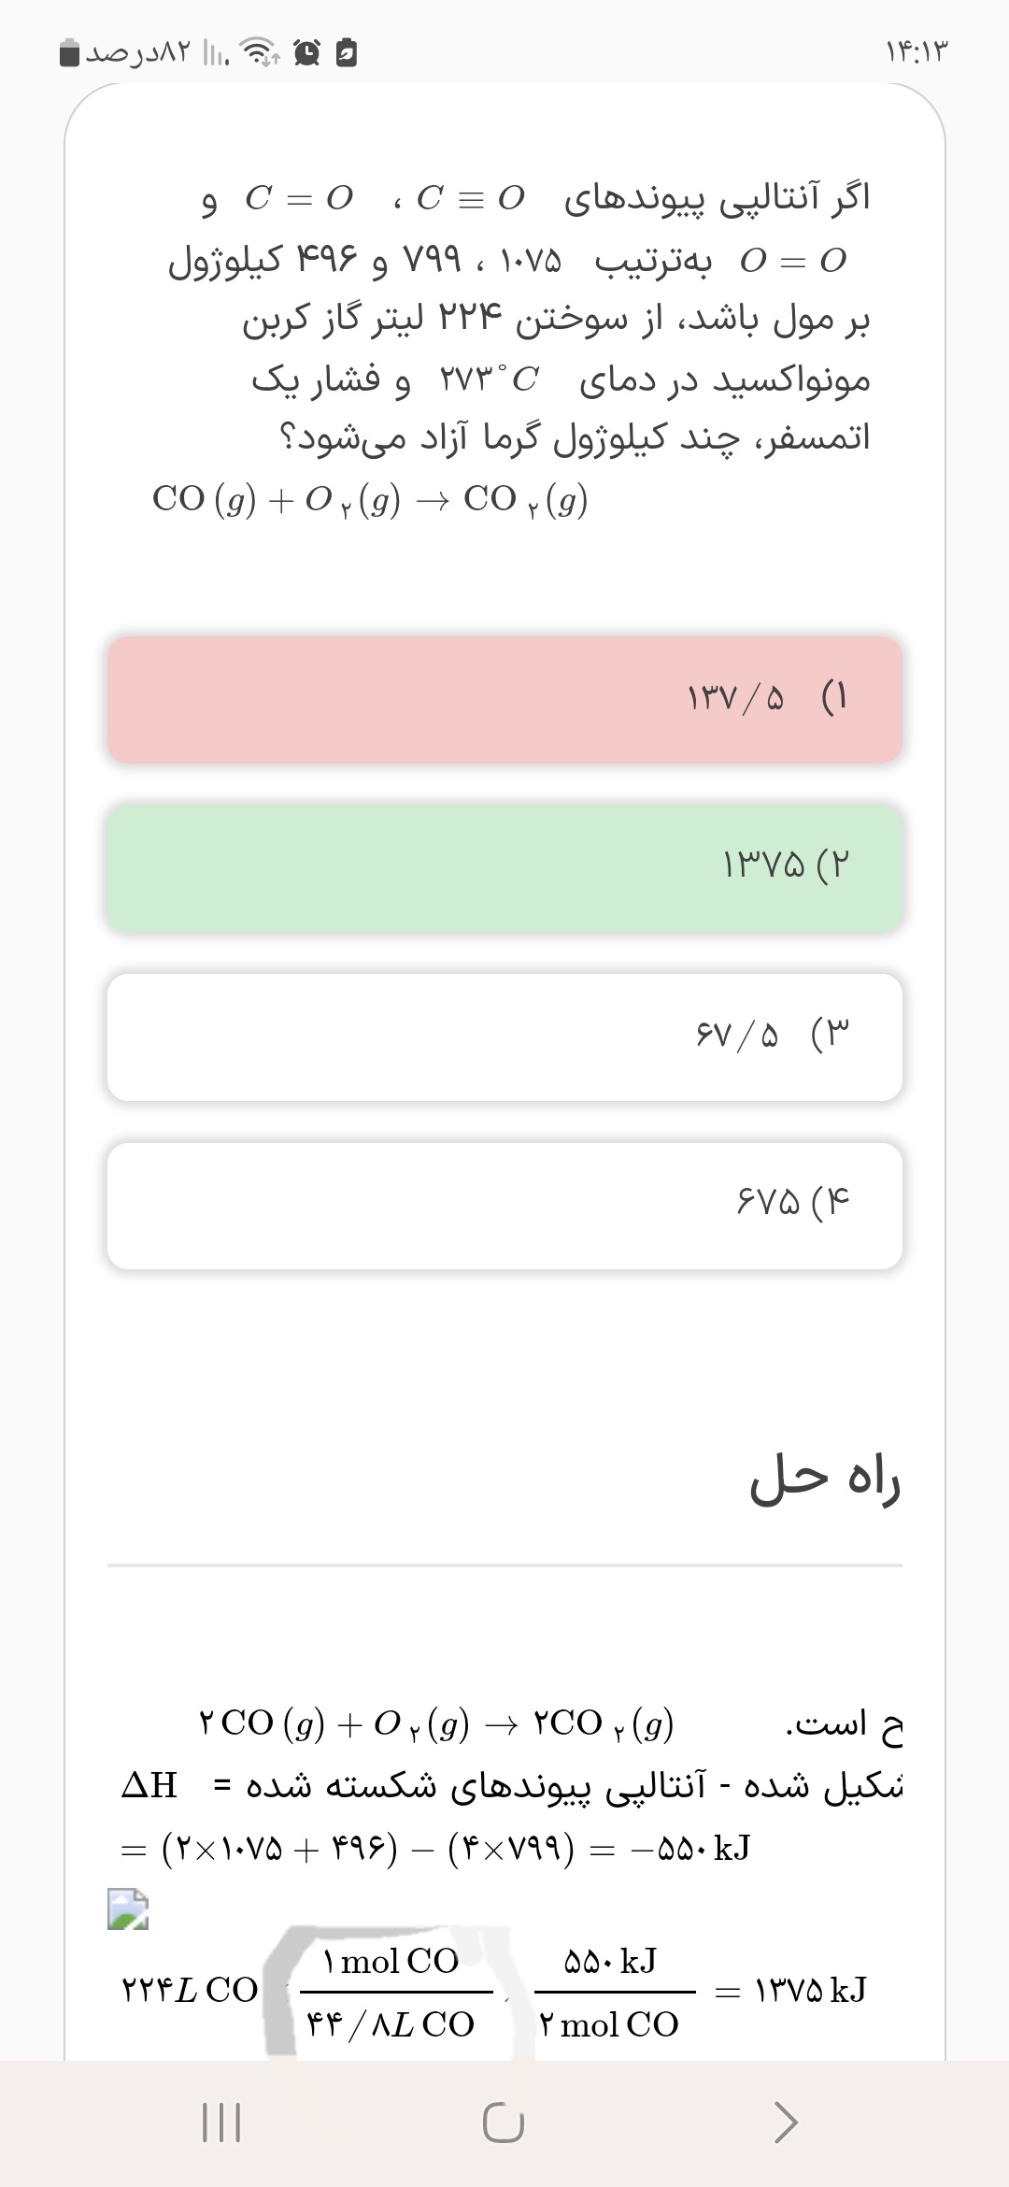This screenshot has width=1009, height=2187.
Task: Tap the unbalanced CO combustion equation in the question
Action: [370, 500]
